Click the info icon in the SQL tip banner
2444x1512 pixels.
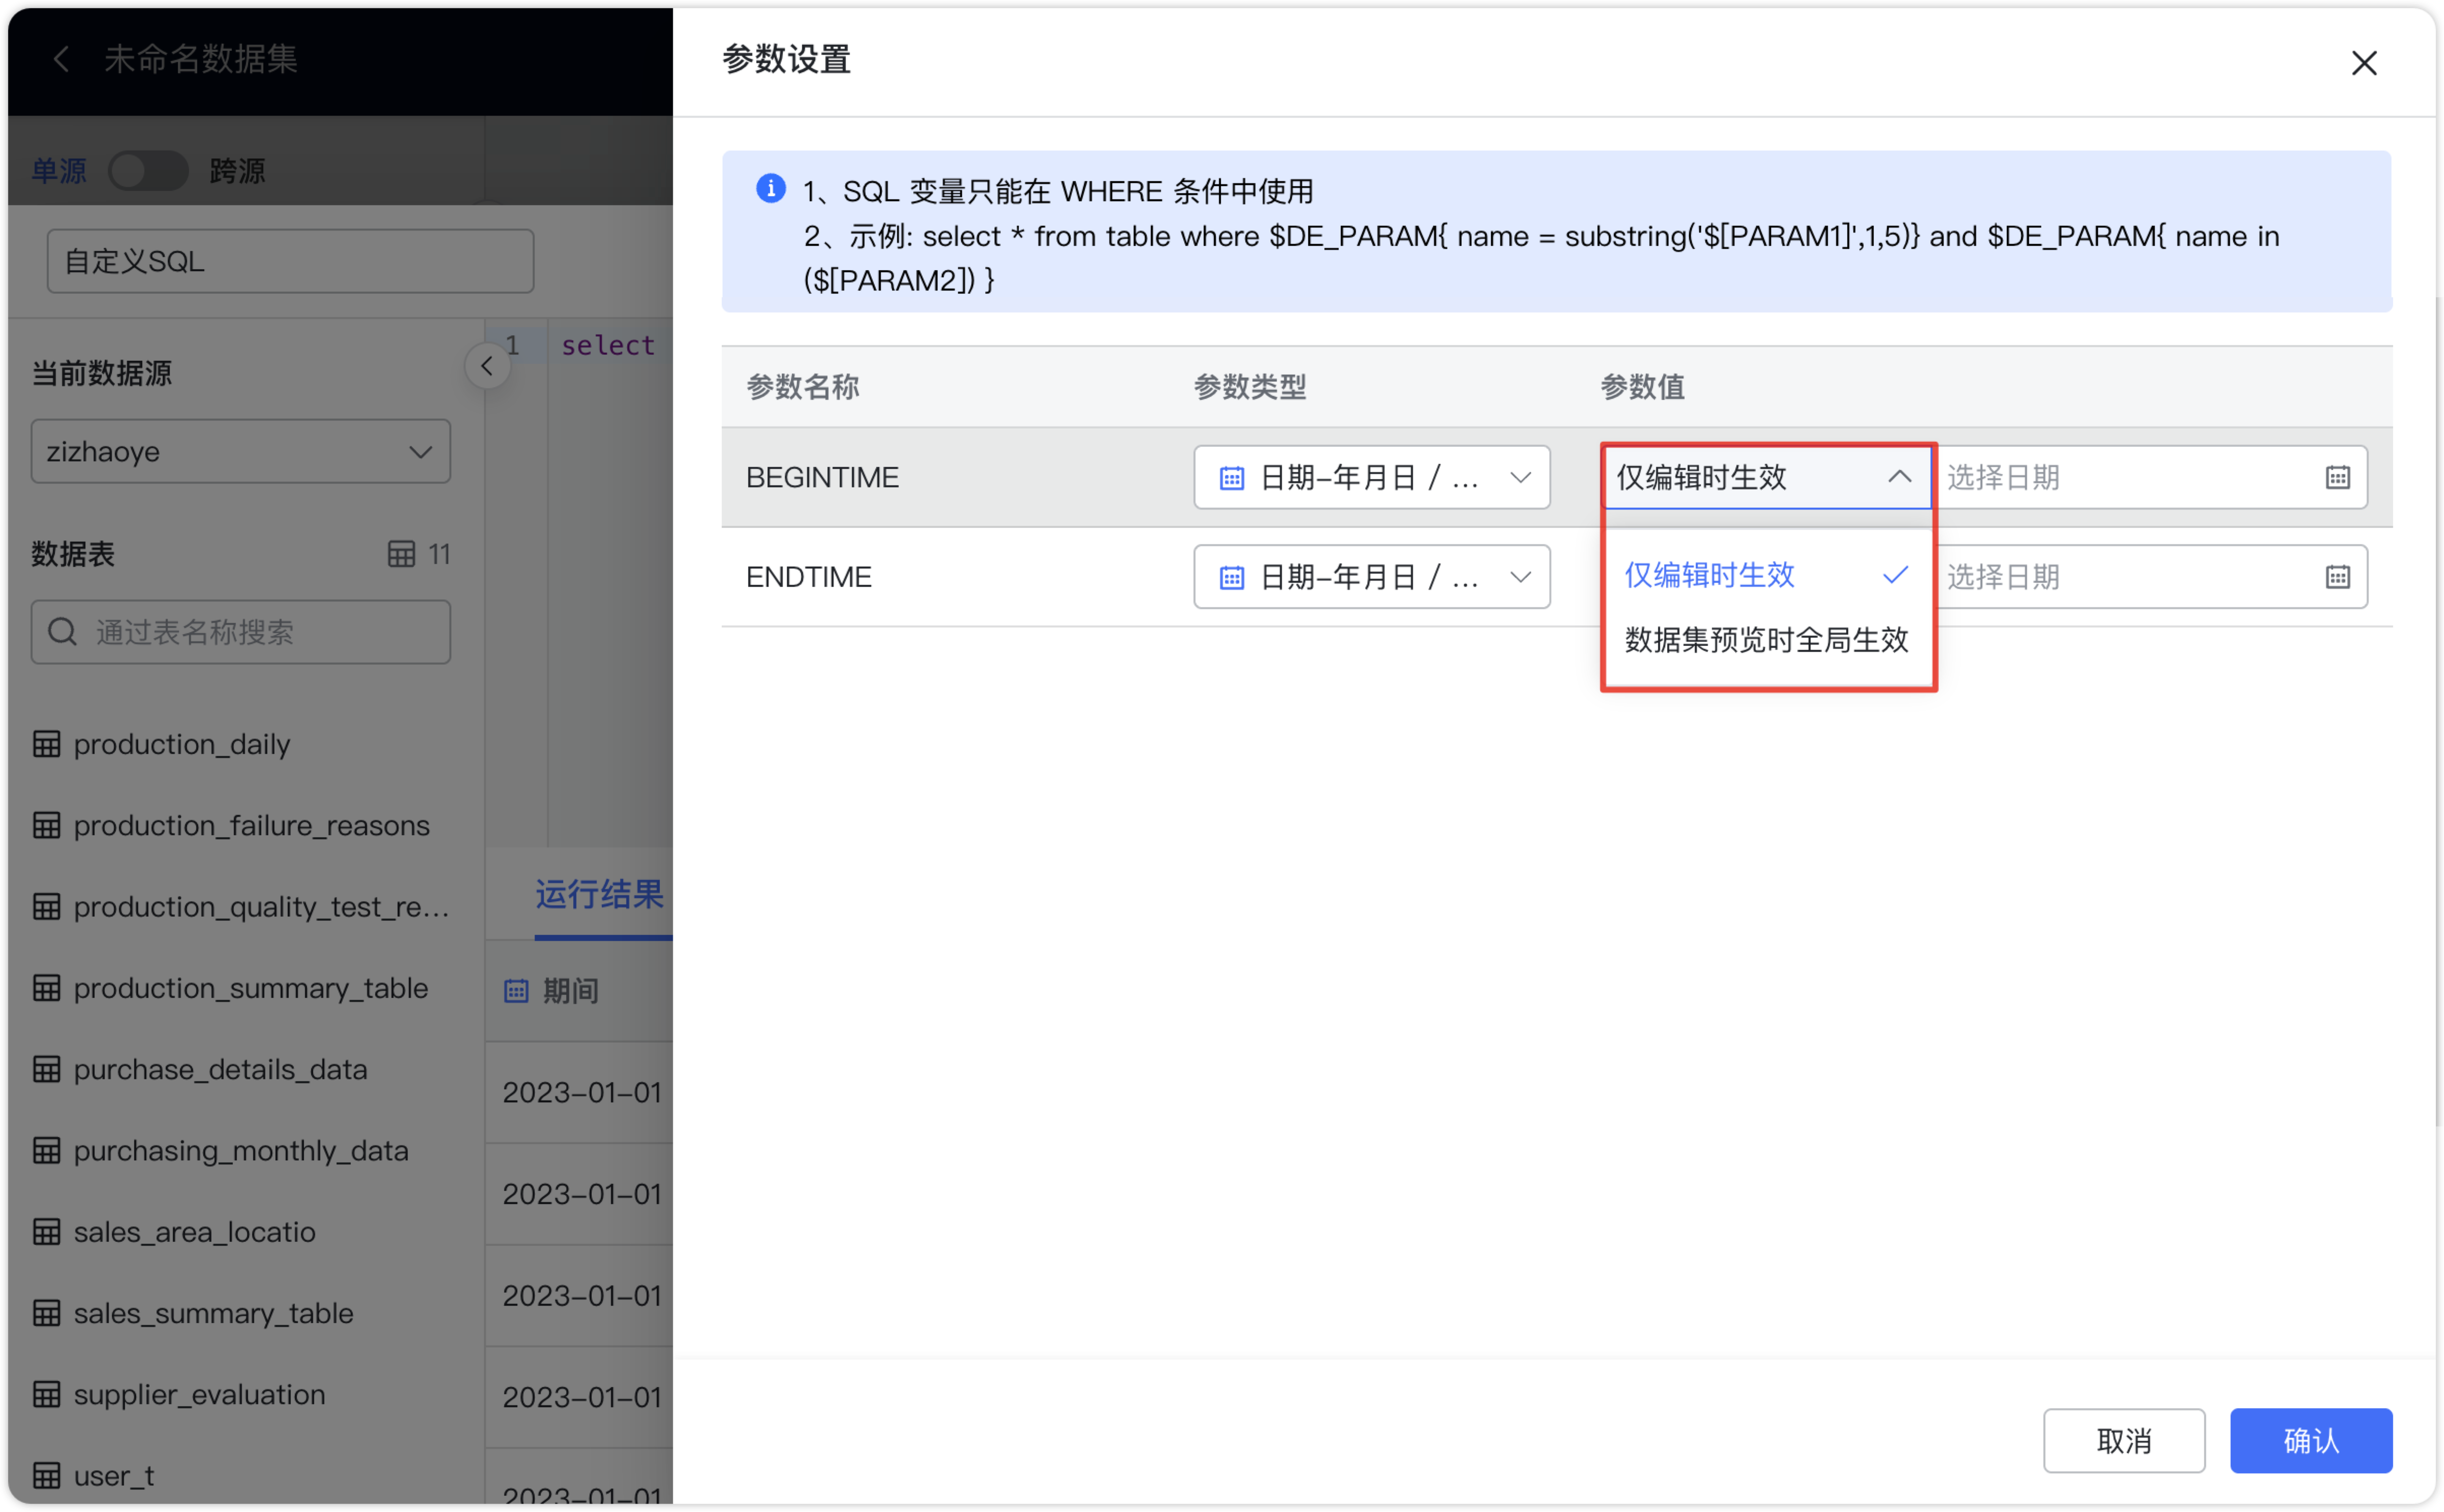pyautogui.click(x=770, y=188)
